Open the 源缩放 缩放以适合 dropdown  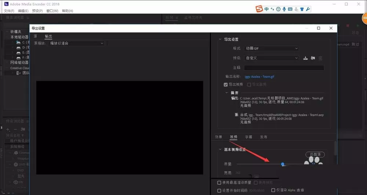tap(76, 43)
